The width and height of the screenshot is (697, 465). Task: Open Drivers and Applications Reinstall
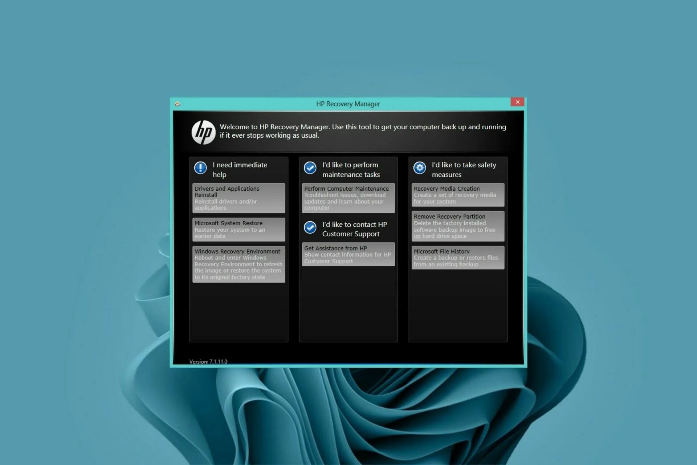click(x=239, y=198)
